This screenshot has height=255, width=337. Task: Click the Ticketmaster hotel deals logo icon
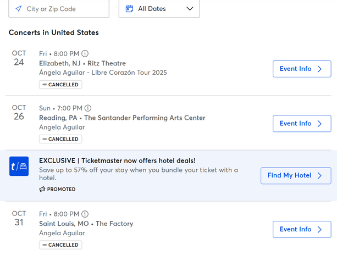[x=19, y=167]
